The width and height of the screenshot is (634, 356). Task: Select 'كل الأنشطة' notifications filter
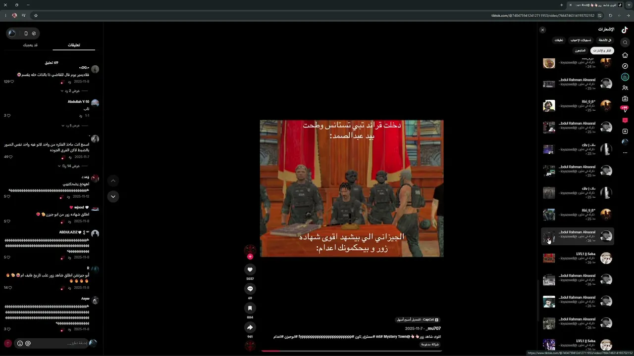(x=605, y=40)
